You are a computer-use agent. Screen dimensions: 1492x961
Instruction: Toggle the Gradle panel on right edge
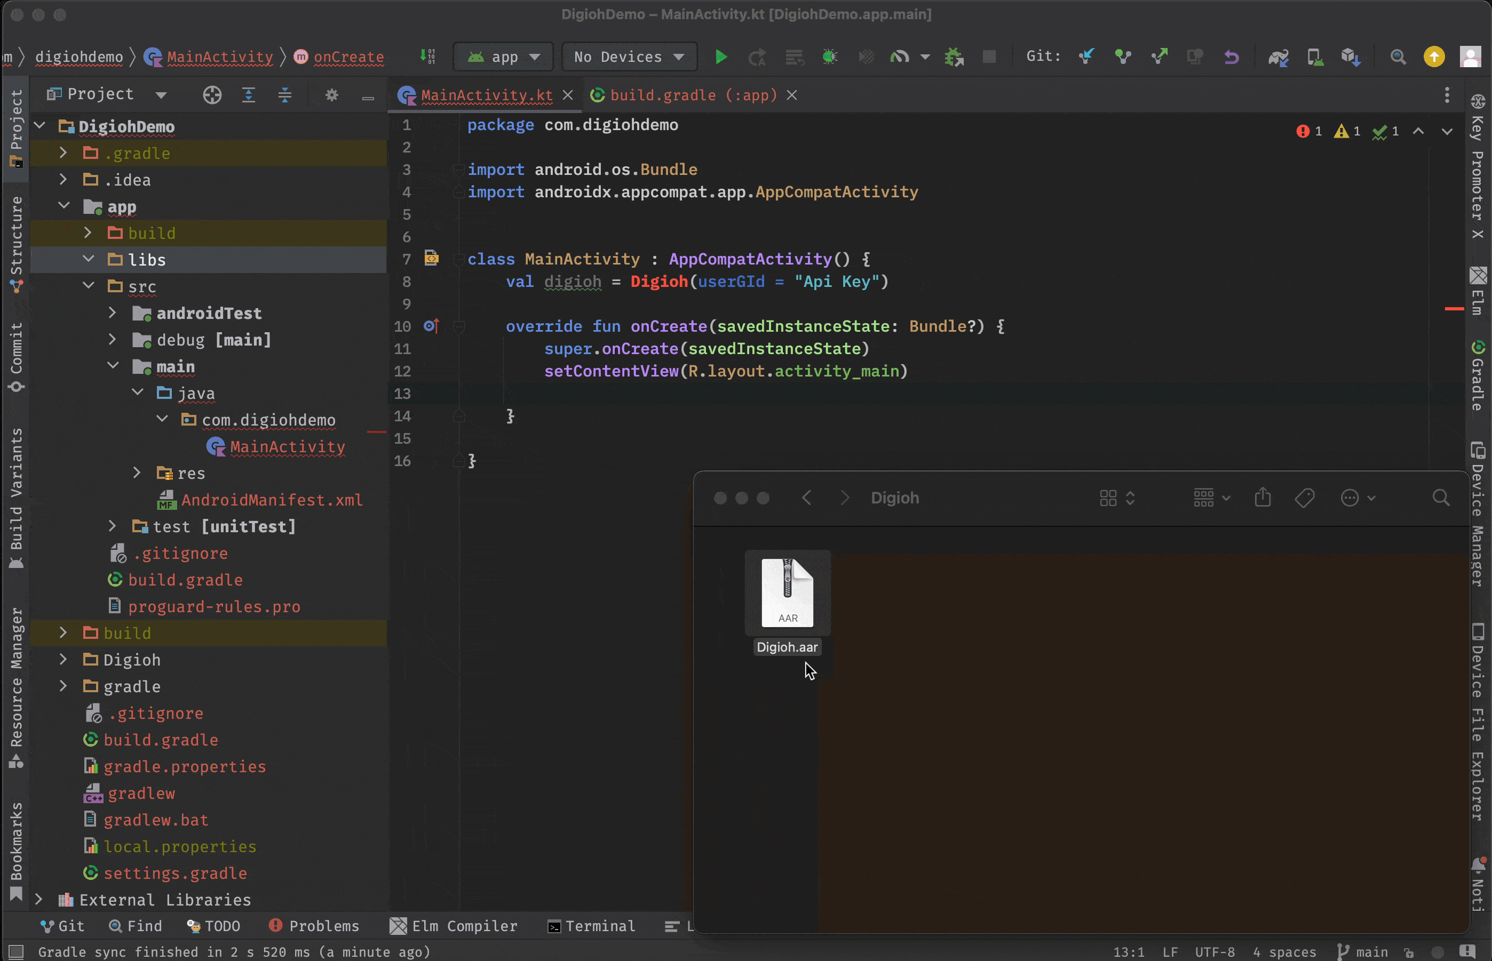tap(1478, 375)
